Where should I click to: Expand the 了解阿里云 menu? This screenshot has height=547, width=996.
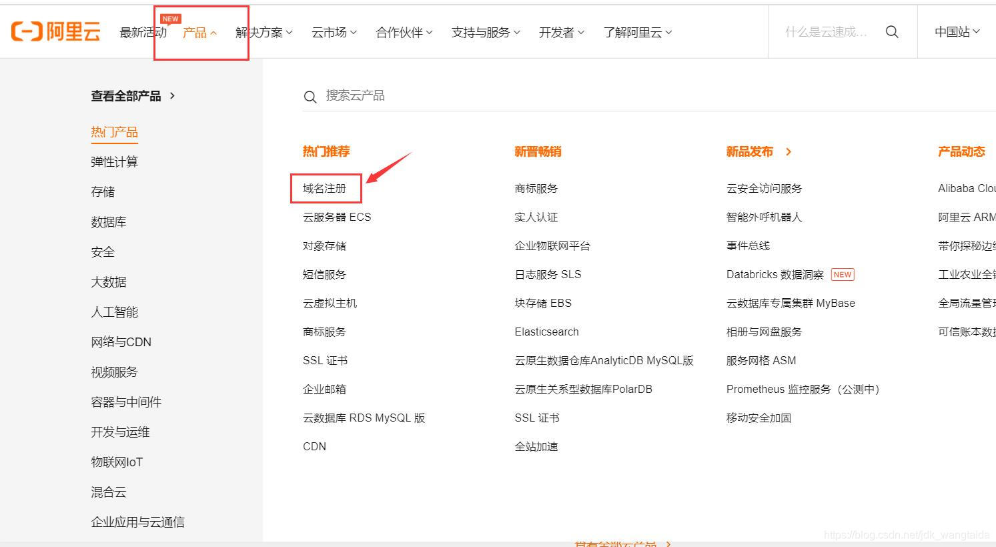click(x=638, y=32)
